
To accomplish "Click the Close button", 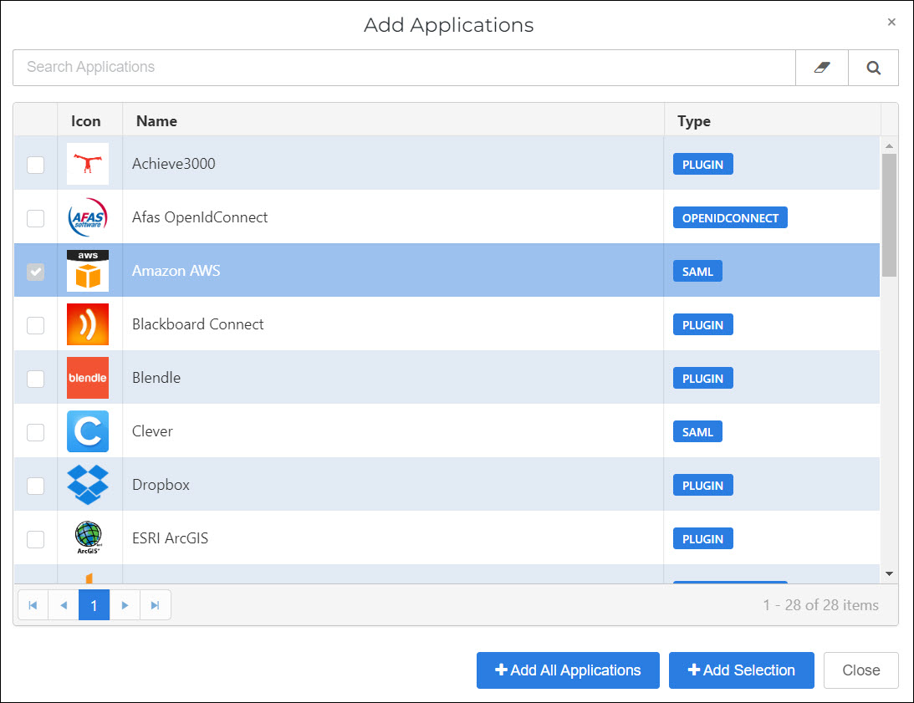I will click(x=861, y=670).
